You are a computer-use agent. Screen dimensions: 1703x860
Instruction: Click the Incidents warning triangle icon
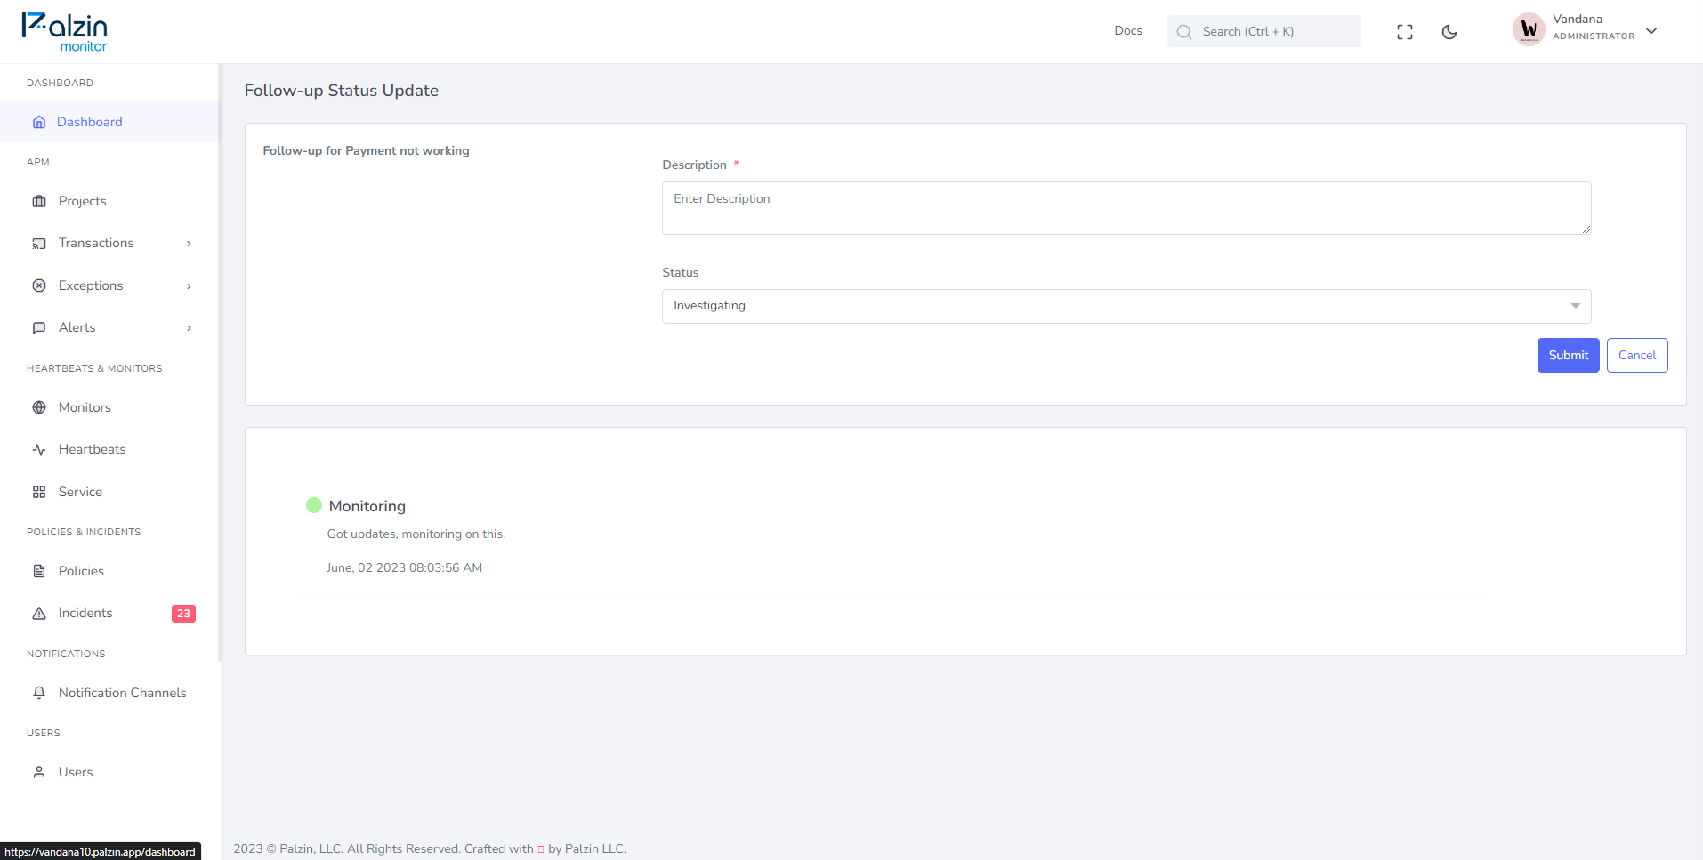point(39,614)
